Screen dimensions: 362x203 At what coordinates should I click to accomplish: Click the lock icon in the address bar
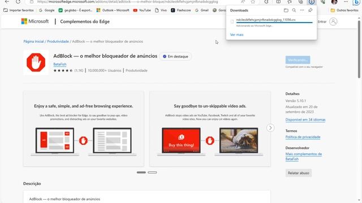coord(32,2)
